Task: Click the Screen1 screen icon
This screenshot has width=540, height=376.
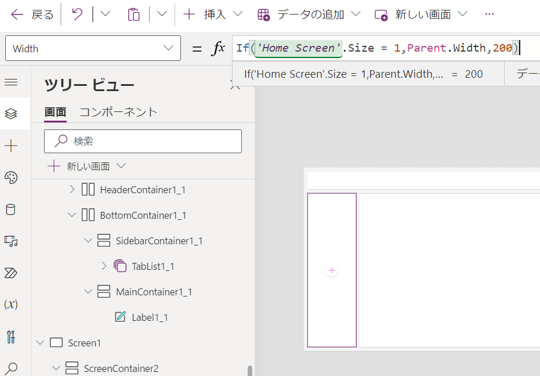Action: click(56, 342)
